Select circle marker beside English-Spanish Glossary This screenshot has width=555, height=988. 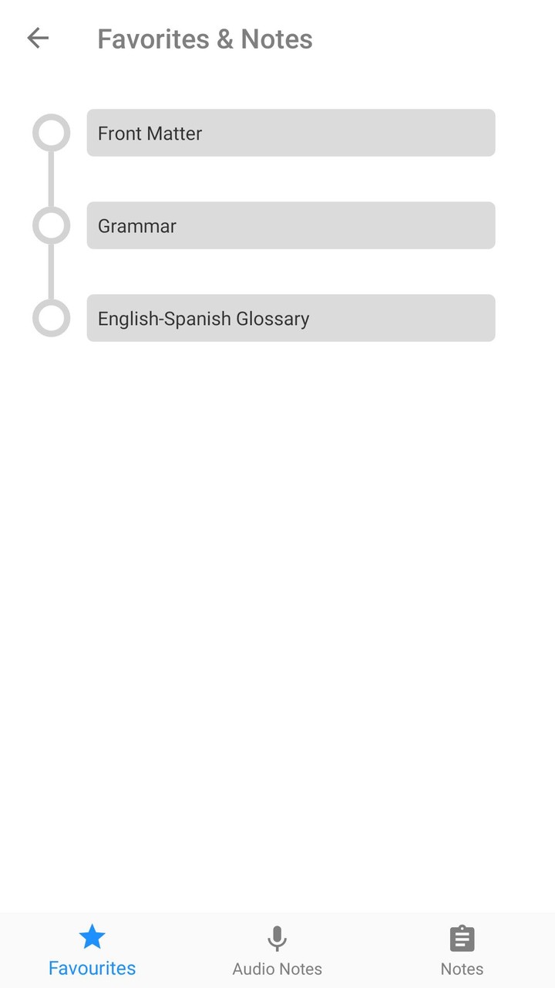51,318
